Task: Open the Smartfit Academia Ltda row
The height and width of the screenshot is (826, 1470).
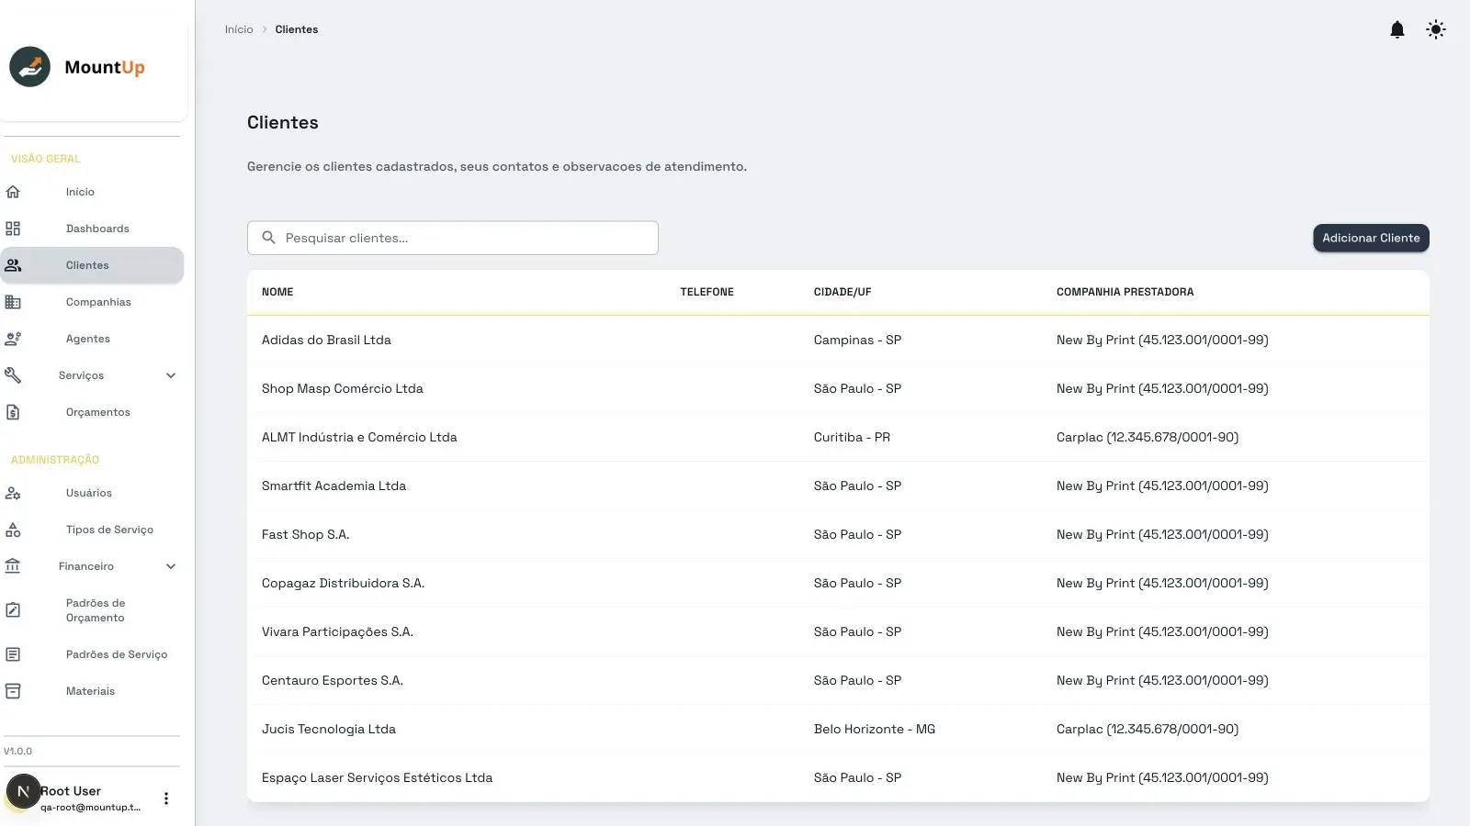Action: point(838,486)
